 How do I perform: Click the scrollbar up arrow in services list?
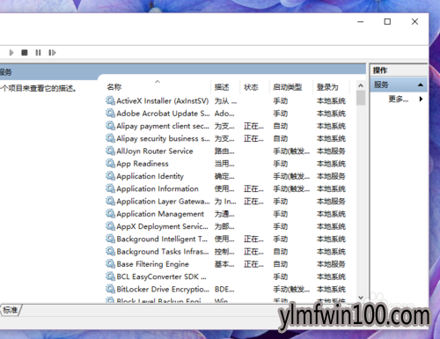(361, 85)
